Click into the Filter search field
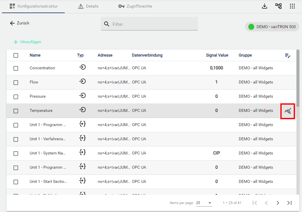Viewport: 302px width, 212px height. 153,24
